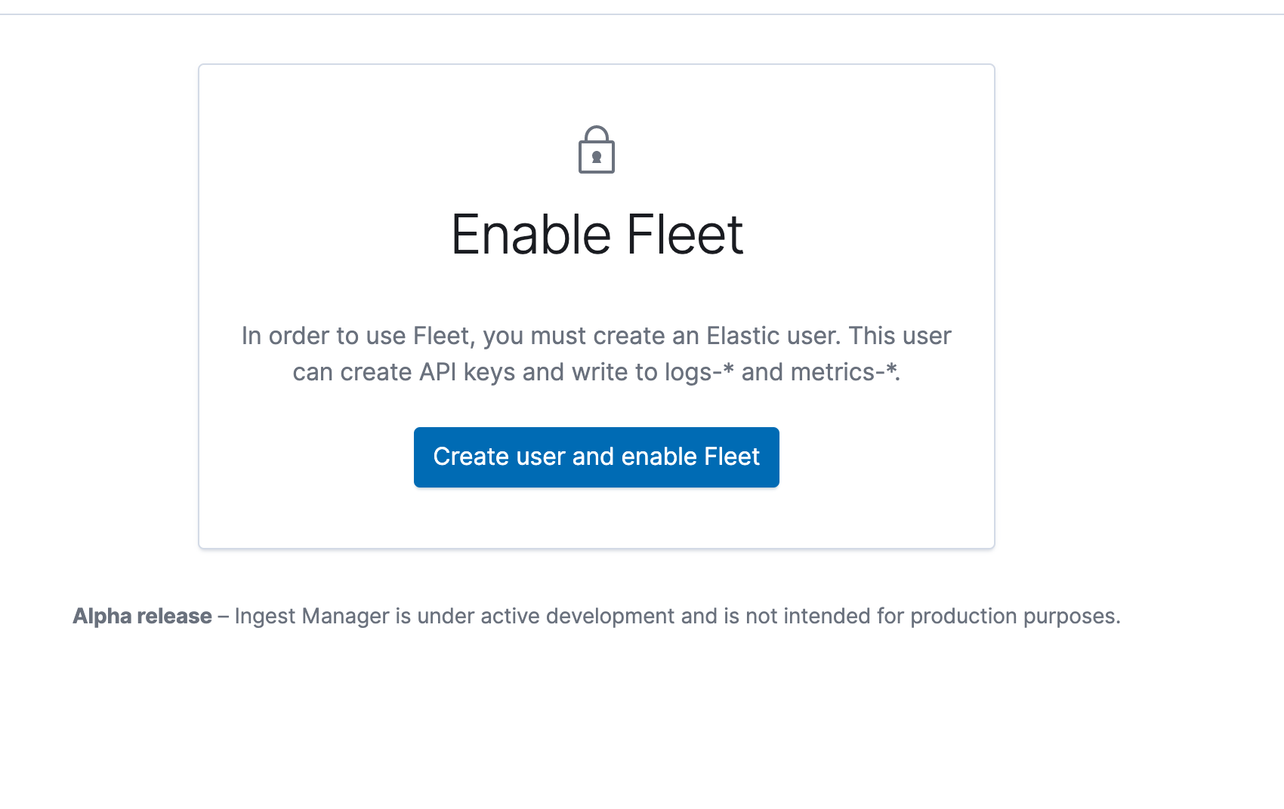Viewport: 1284px width, 809px height.
Task: Click the text about creating an Elastic user
Action: 597,354
